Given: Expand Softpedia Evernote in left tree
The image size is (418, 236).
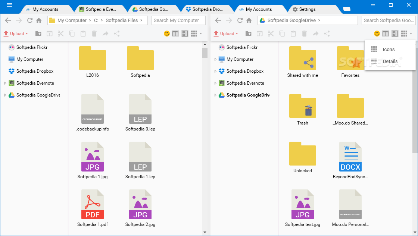Looking at the screenshot, I should (5, 83).
